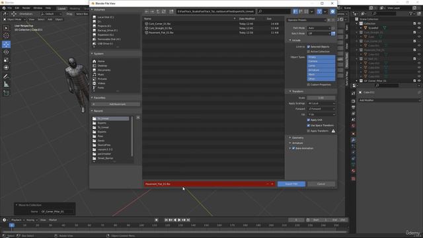Open the Apply Scalings dropdown

click(321, 103)
